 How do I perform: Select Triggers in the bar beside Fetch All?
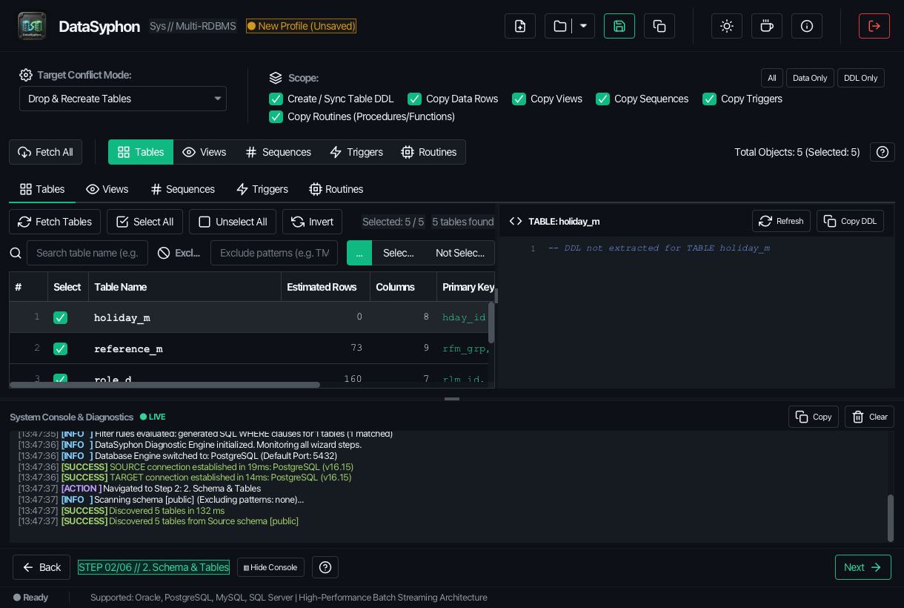click(356, 152)
